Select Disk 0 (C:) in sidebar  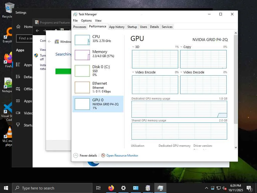tap(98, 71)
